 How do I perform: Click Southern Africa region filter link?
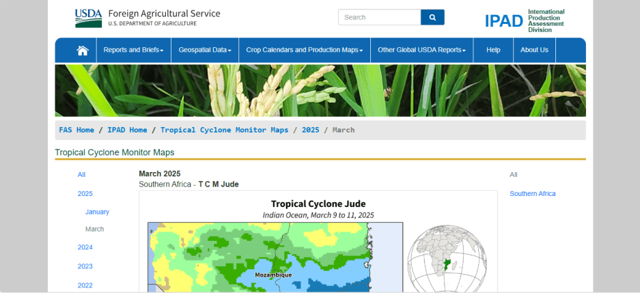(532, 194)
